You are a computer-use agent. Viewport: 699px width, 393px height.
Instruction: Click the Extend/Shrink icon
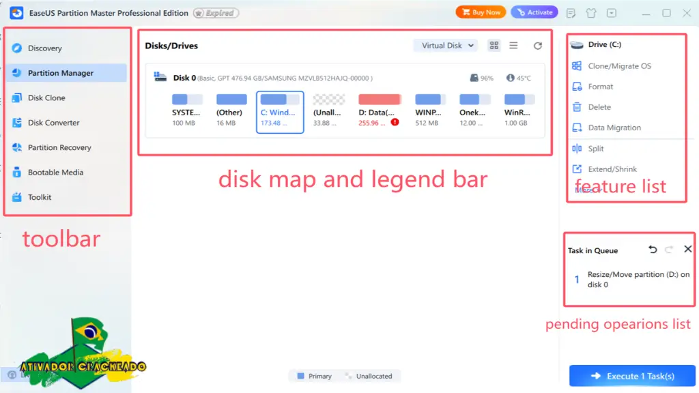click(577, 169)
